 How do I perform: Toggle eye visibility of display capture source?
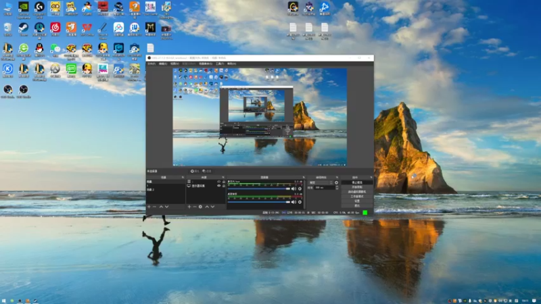(218, 186)
